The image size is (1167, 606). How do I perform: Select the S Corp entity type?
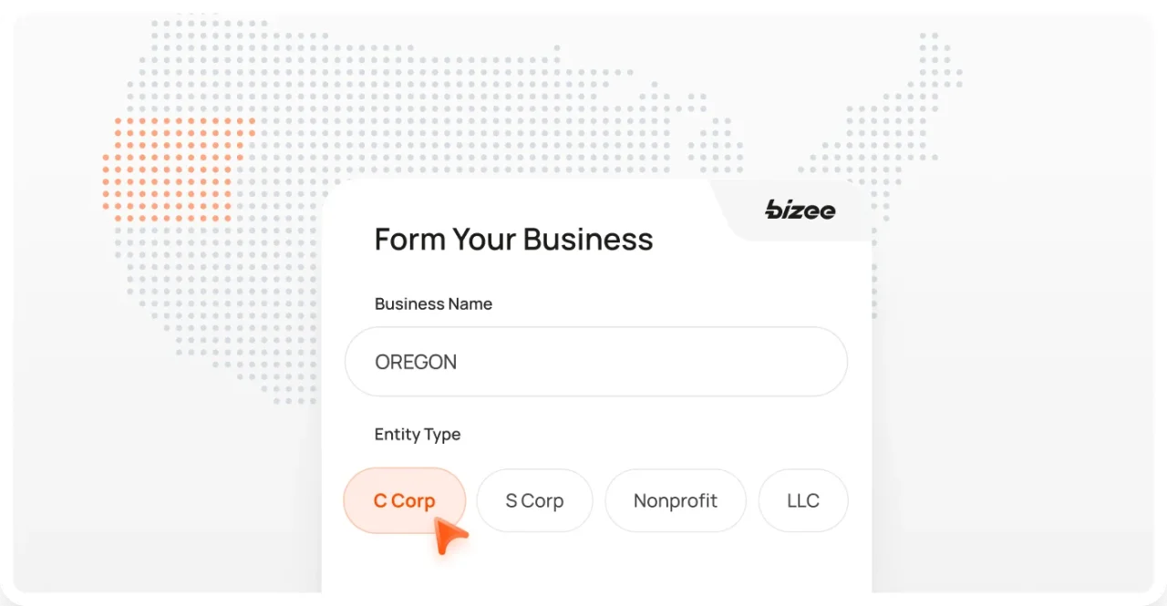click(x=534, y=500)
